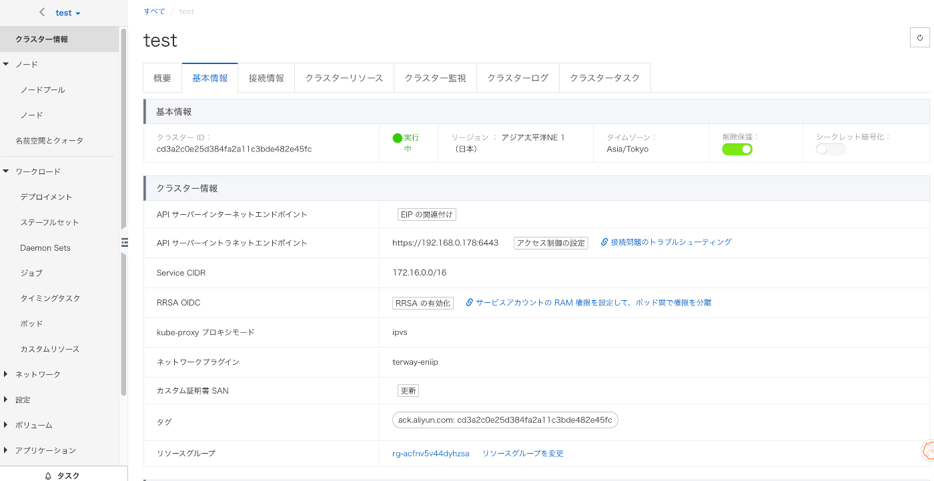
Task: Open クラスター情報 sidebar item
Action: coord(59,39)
